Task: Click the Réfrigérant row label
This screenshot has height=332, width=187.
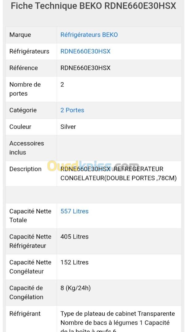Action: [25, 314]
